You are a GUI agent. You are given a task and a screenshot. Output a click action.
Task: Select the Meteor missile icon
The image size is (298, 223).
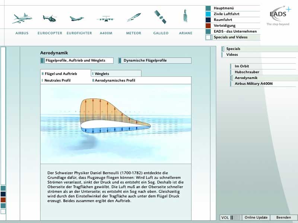pos(134,17)
